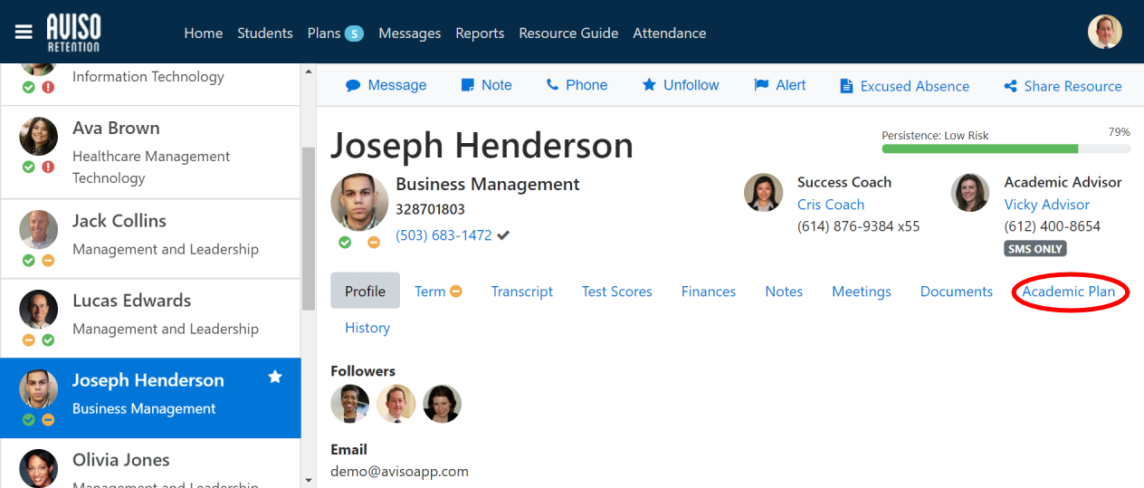
Task: Open the Test Scores tab
Action: point(617,292)
